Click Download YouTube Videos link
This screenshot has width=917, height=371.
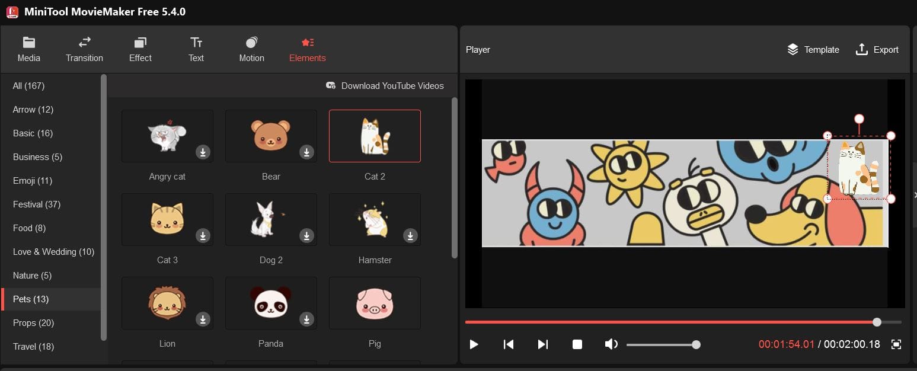pyautogui.click(x=385, y=86)
